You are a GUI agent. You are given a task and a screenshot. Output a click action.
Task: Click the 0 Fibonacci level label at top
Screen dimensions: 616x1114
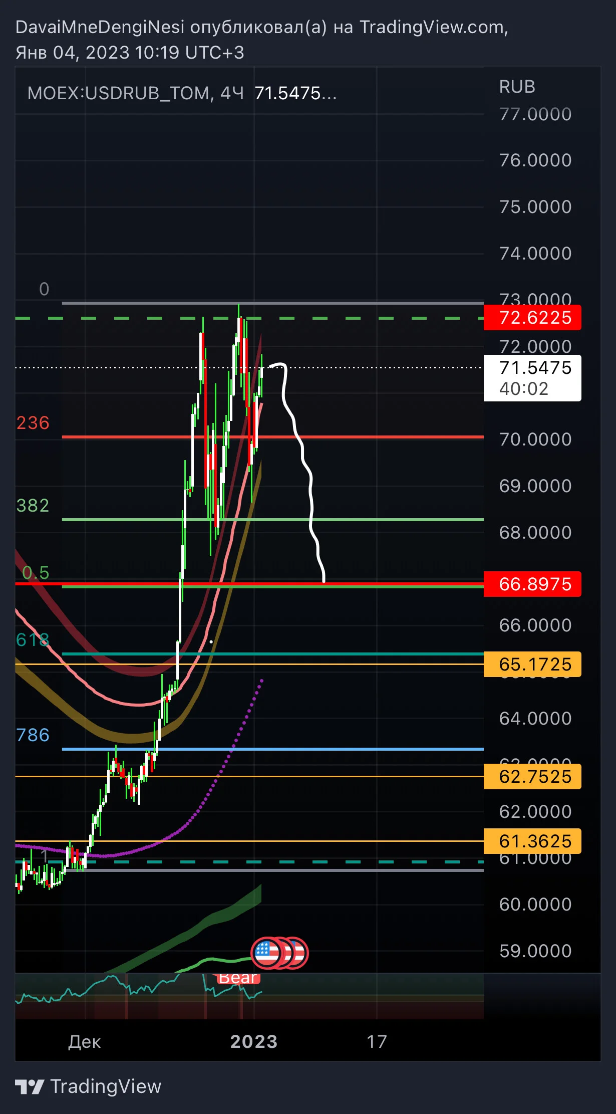44,289
